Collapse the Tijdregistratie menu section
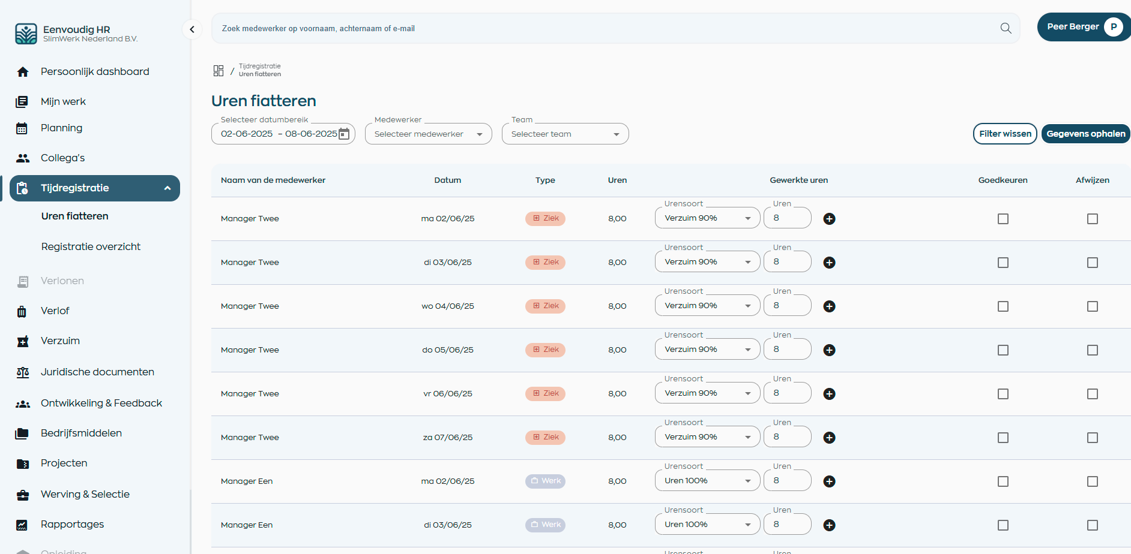The height and width of the screenshot is (554, 1131). (167, 188)
